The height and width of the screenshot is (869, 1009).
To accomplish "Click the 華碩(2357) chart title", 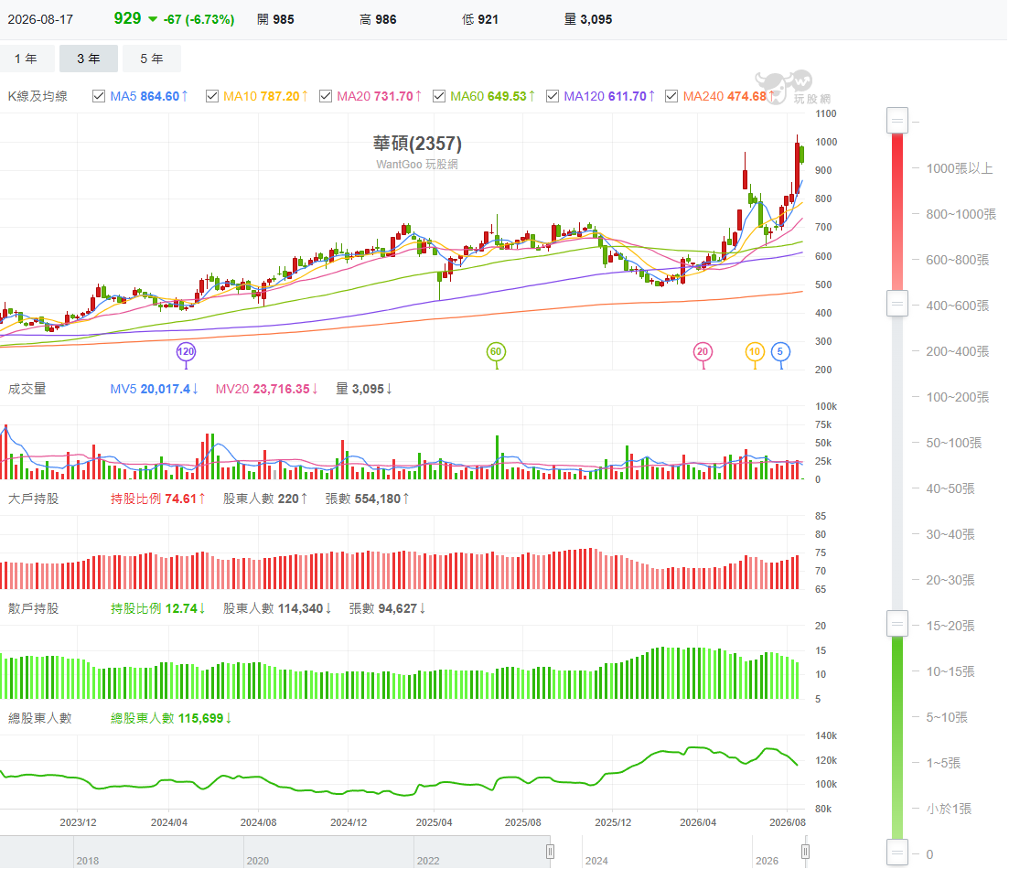I will pyautogui.click(x=418, y=143).
